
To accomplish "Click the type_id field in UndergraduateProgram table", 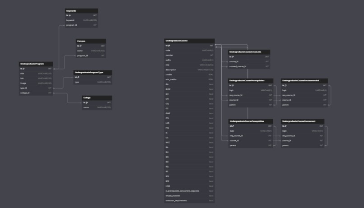I will (x=36, y=88).
